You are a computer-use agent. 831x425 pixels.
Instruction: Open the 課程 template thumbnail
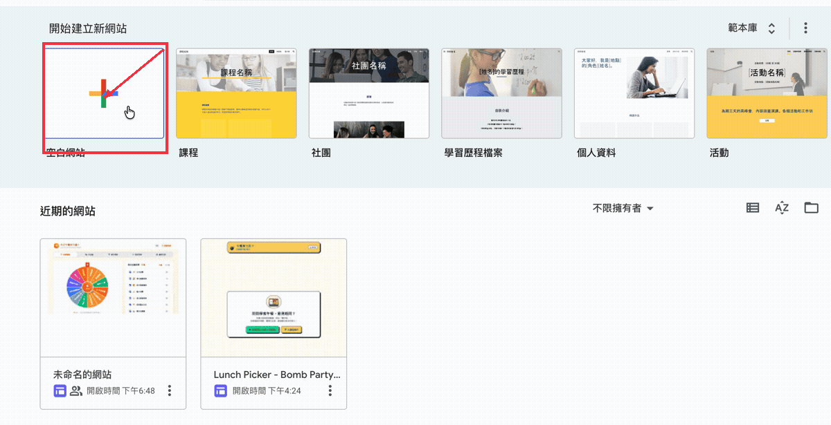pos(236,93)
